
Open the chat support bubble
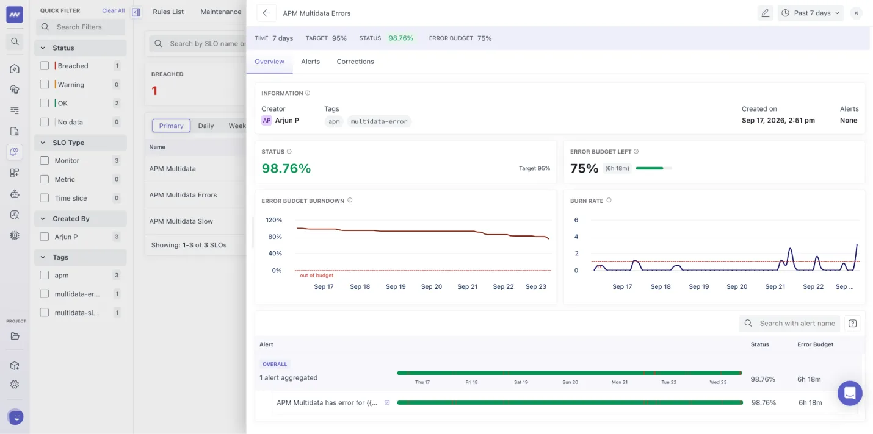point(850,393)
